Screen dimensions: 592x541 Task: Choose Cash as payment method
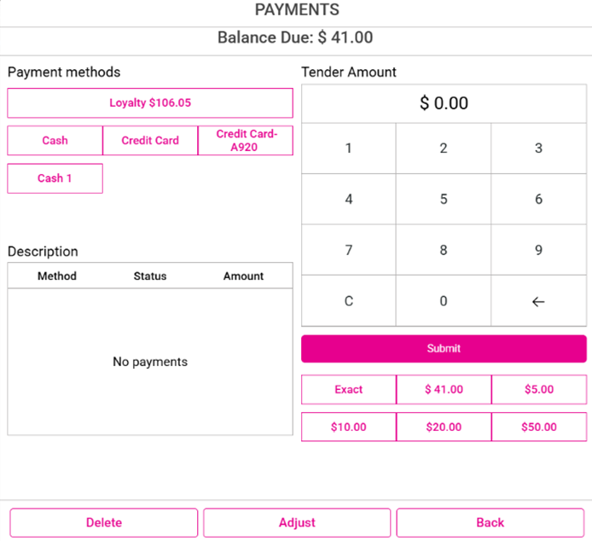(55, 141)
